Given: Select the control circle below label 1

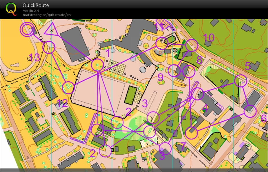Looking at the screenshot, I should tap(97, 65).
